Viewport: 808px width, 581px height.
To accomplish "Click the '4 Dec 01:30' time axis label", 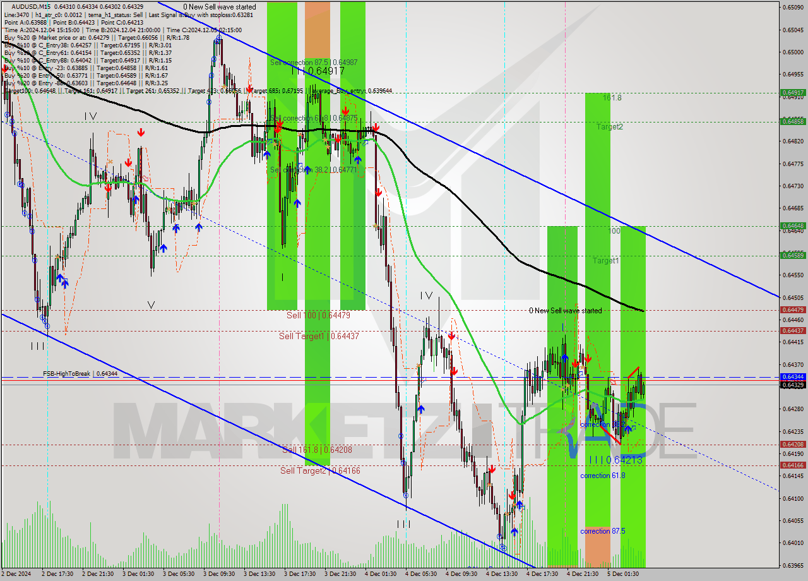I will [x=380, y=574].
